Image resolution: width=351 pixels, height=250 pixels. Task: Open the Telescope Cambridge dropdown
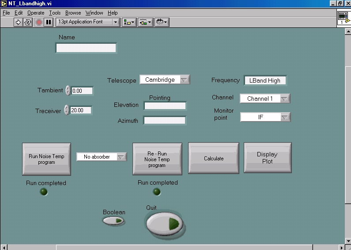click(x=165, y=80)
